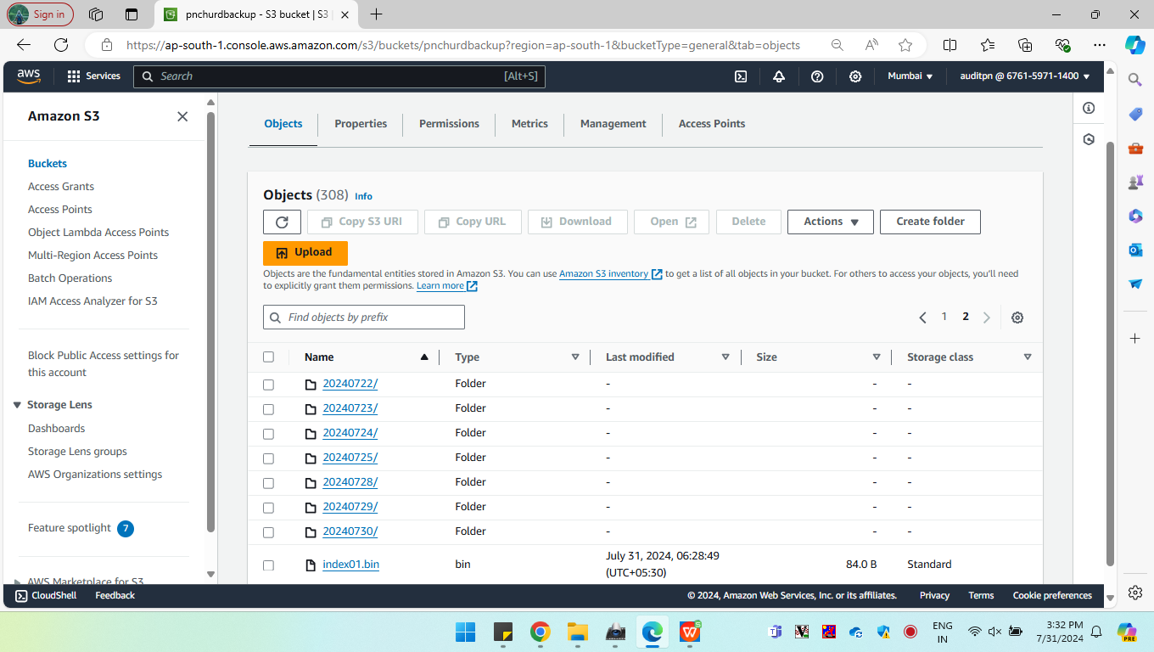Open Cookie preferences in the footer
This screenshot has height=652, width=1154.
[x=1052, y=595]
